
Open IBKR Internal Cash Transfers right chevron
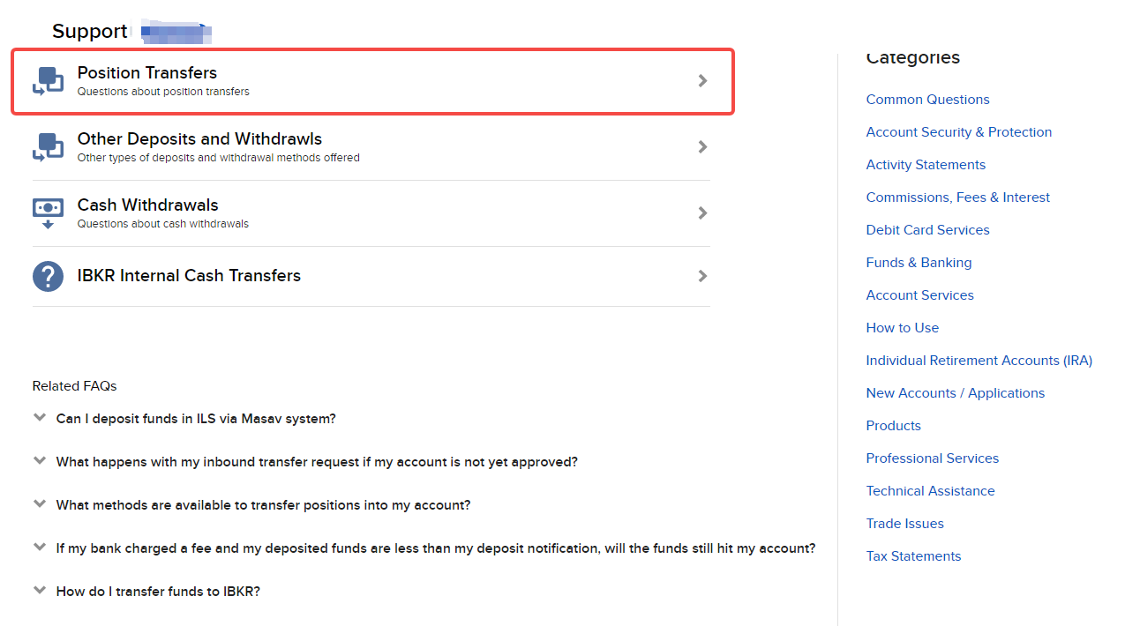pos(702,276)
